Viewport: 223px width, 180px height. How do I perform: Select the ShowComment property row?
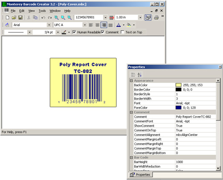point(175,126)
